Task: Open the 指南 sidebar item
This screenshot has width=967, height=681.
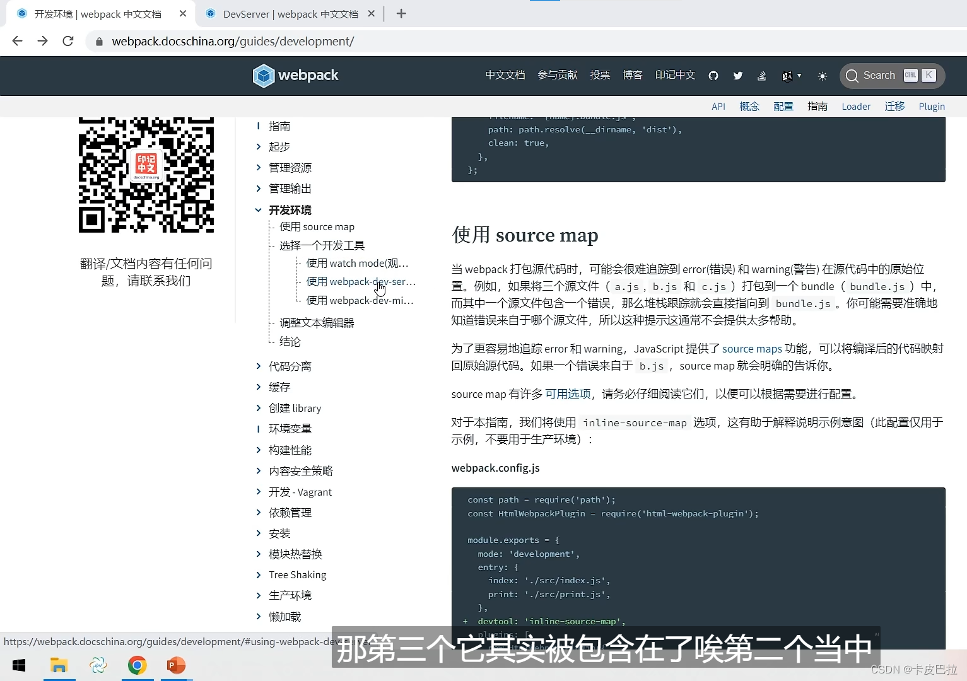Action: [279, 127]
